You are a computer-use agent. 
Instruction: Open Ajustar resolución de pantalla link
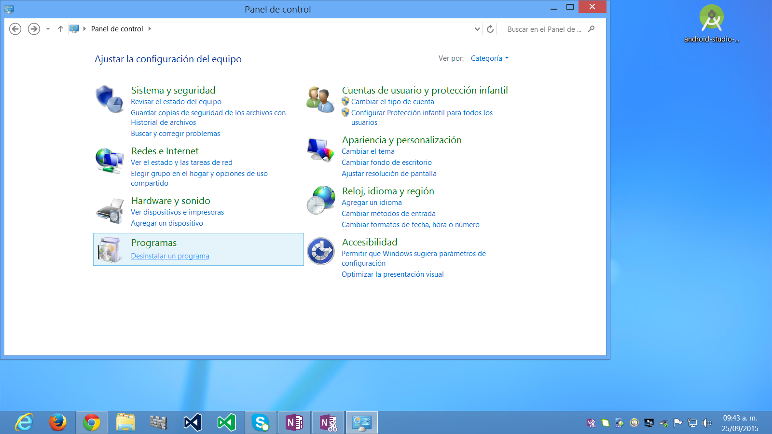click(389, 174)
